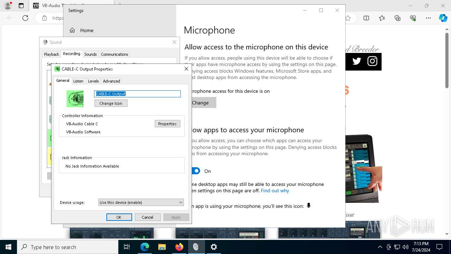Click the taskbar search box
Image resolution: width=451 pixels, height=254 pixels.
(68, 247)
